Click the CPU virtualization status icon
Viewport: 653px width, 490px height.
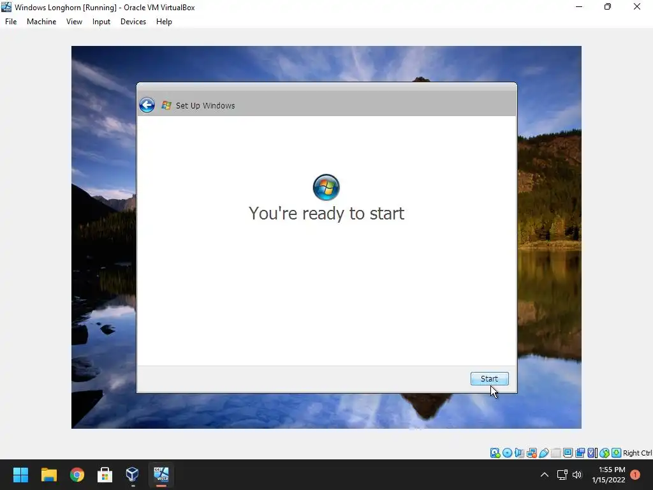(x=592, y=453)
